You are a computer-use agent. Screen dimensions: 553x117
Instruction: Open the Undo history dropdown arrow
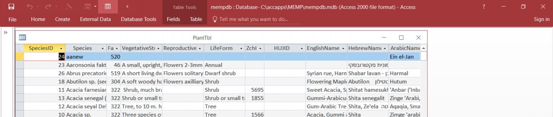pyautogui.click(x=37, y=7)
